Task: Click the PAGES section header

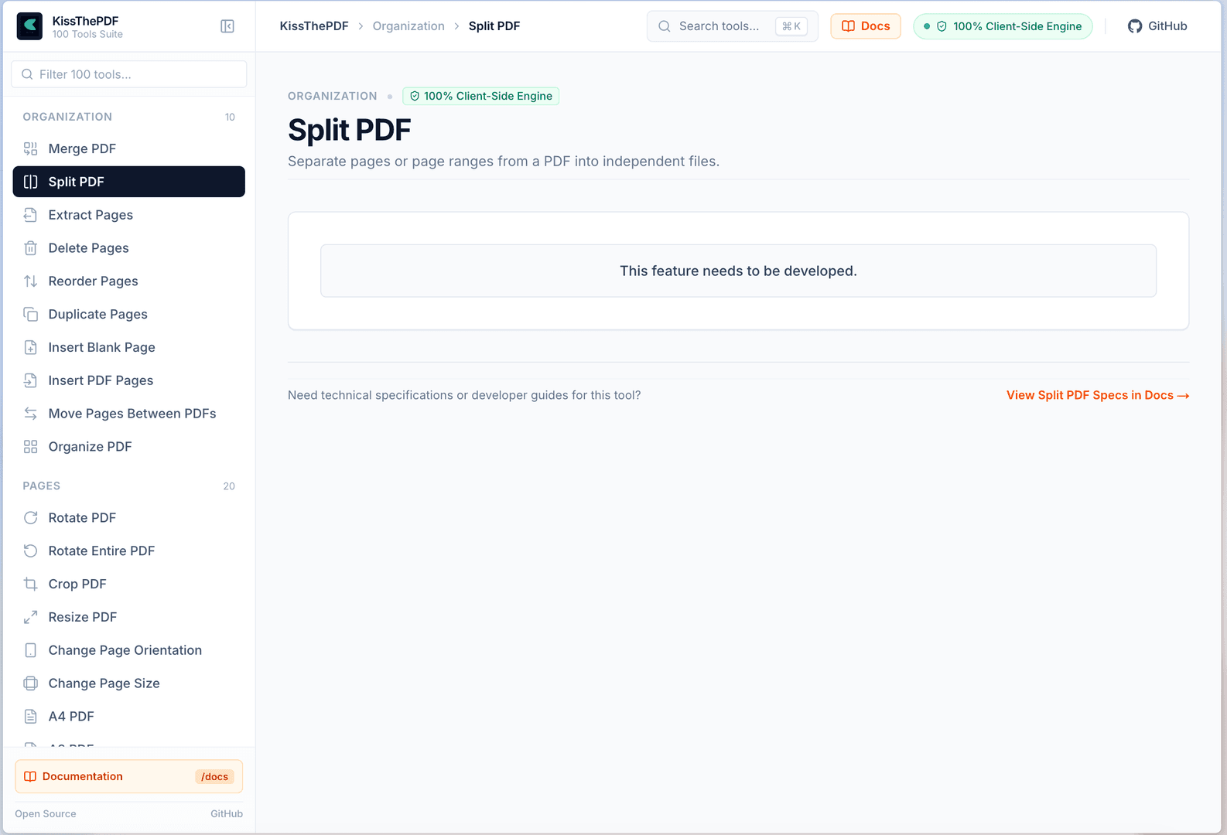Action: coord(42,486)
